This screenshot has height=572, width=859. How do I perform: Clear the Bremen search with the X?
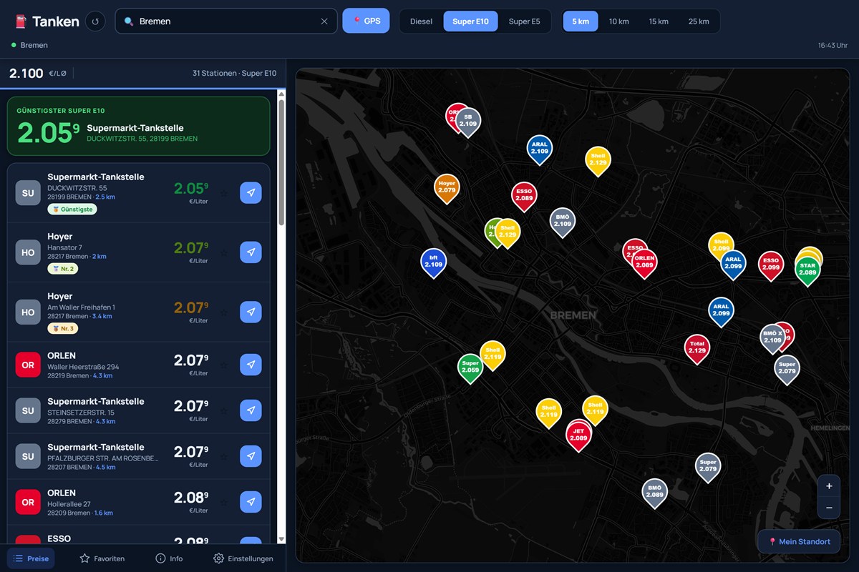324,21
